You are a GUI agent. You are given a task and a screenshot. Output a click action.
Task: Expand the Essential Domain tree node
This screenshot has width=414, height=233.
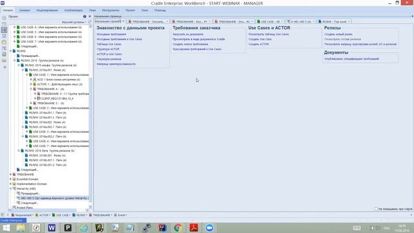pos(10,179)
